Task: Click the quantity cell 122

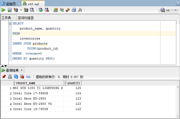Action: tap(73, 109)
